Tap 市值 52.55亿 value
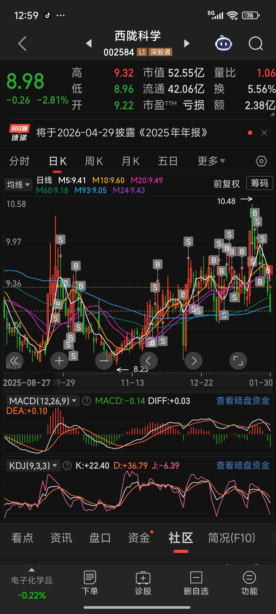 click(x=186, y=73)
